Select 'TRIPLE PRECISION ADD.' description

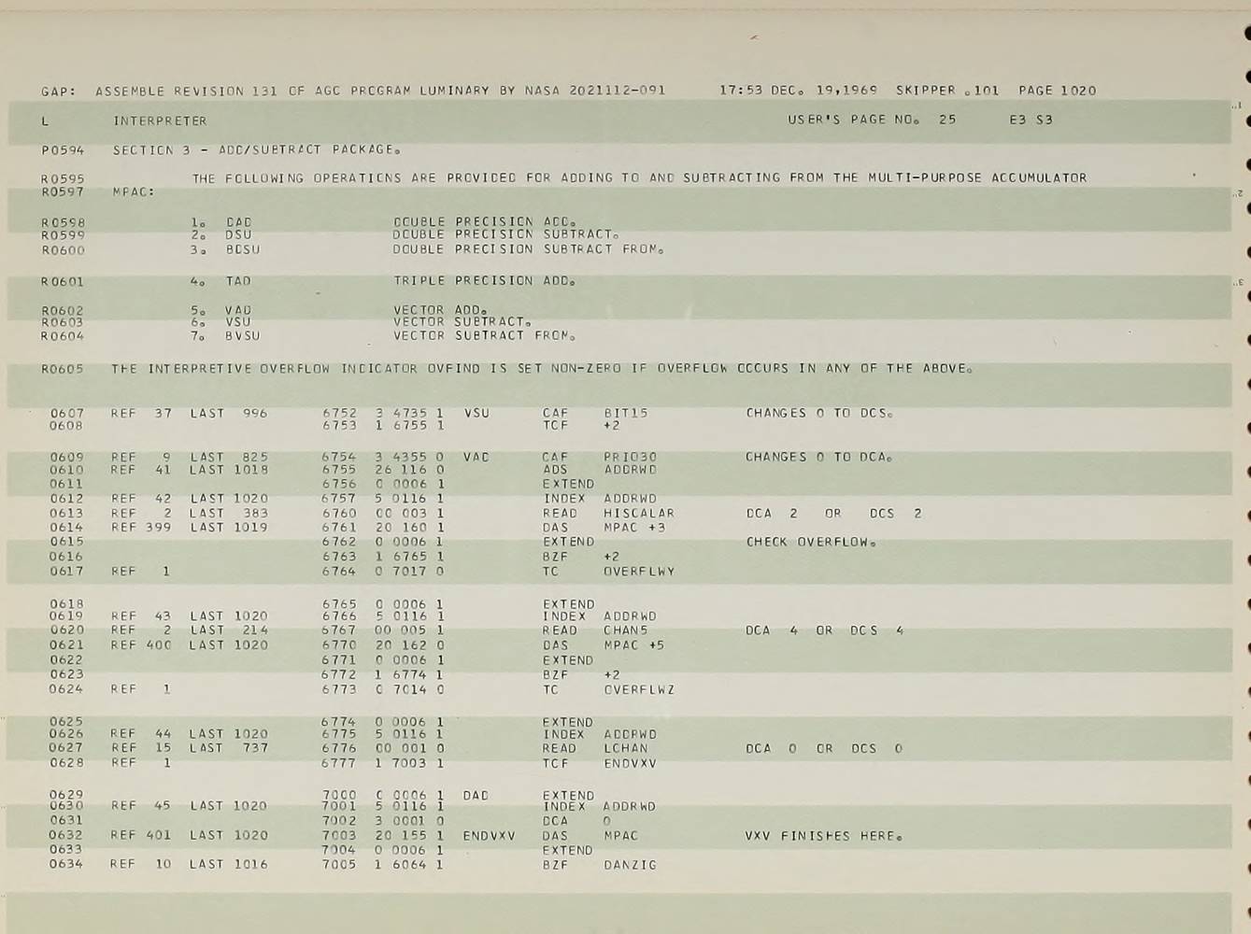pos(484,280)
